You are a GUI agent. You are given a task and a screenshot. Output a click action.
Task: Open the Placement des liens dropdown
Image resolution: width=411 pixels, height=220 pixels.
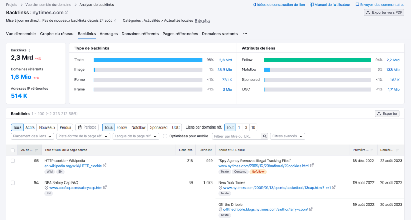(x=32, y=136)
